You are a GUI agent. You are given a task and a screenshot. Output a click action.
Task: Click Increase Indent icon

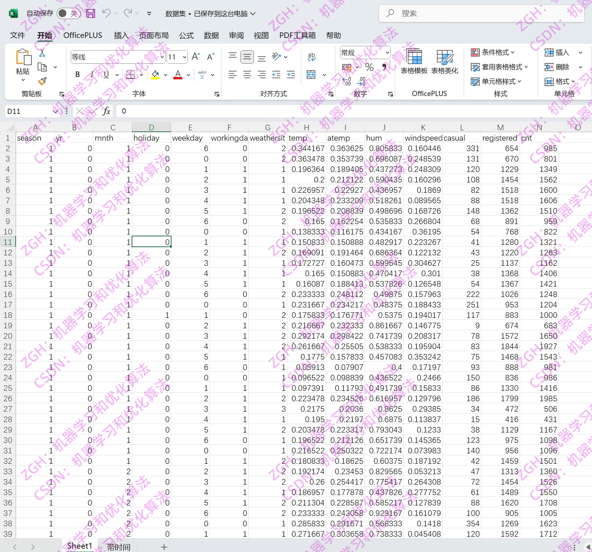pyautogui.click(x=291, y=75)
